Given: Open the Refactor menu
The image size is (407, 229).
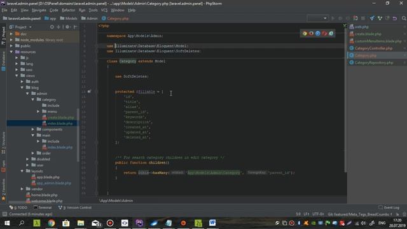Looking at the screenshot, I should click(68, 10).
